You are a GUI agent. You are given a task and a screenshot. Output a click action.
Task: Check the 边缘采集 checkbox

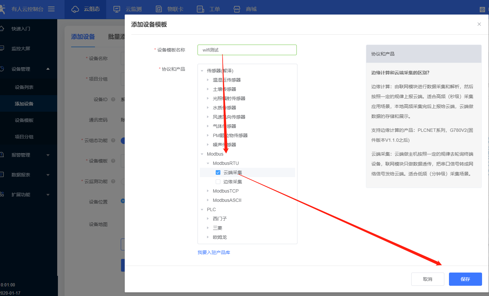[218, 182]
